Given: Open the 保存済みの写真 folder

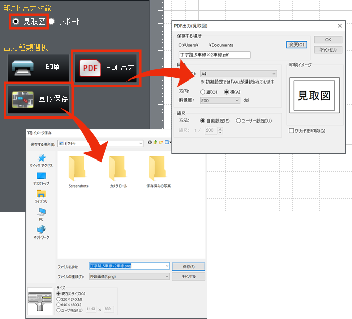Looking at the screenshot, I should click(x=158, y=172).
